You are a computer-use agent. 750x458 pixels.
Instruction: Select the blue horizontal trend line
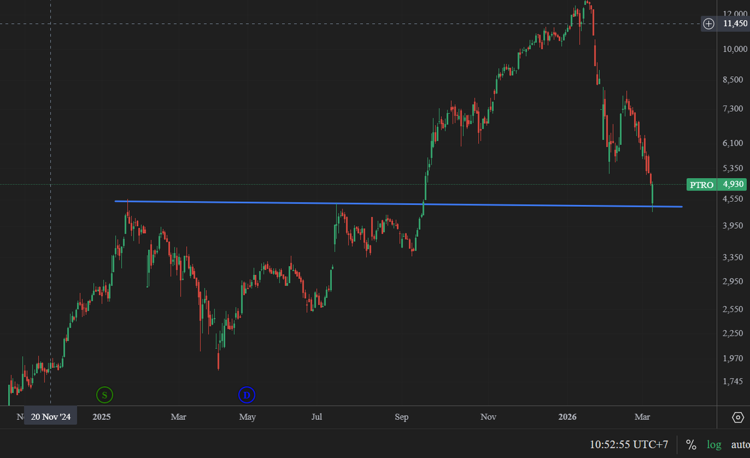tap(398, 204)
